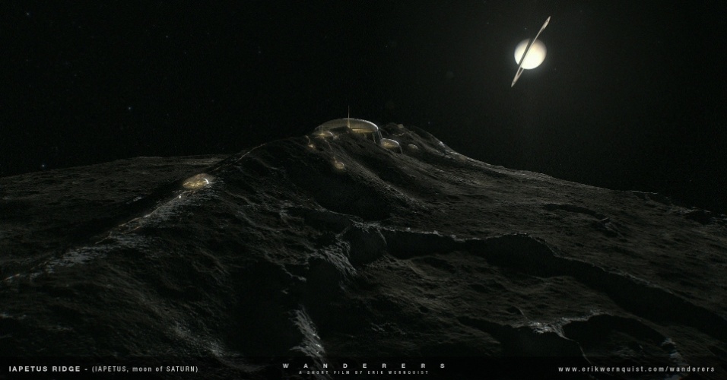The width and height of the screenshot is (727, 380).
Task: Click the planet Saturn in the sky
Action: click(x=530, y=54)
